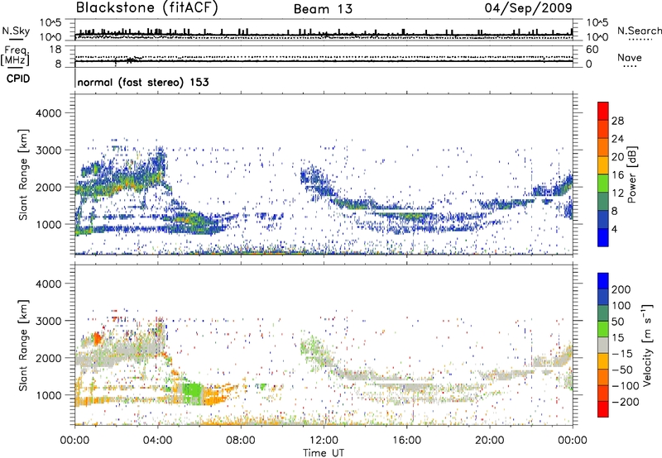Click the "CPID" label

click(x=18, y=79)
